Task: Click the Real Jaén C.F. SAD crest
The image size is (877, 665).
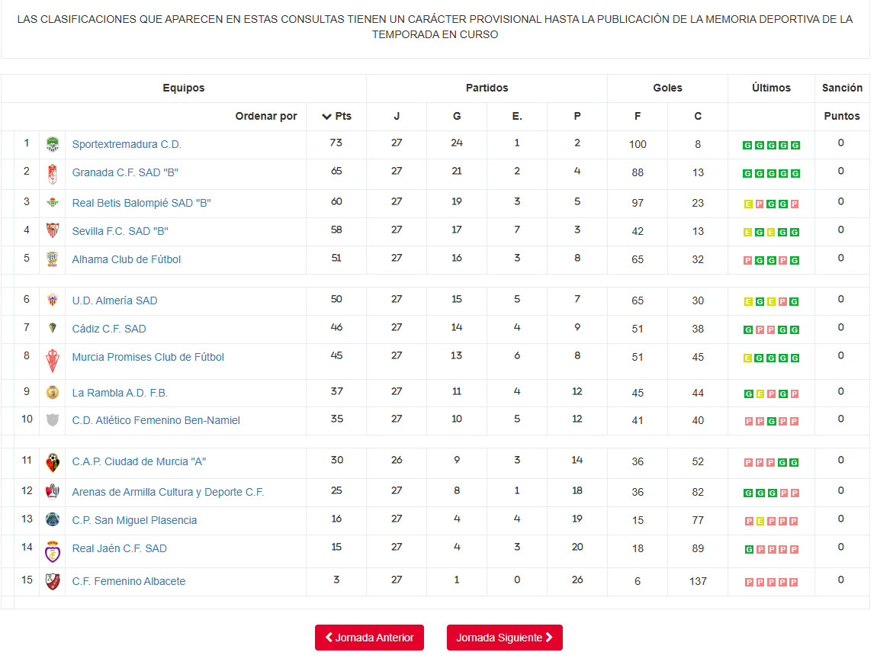Action: pyautogui.click(x=53, y=551)
